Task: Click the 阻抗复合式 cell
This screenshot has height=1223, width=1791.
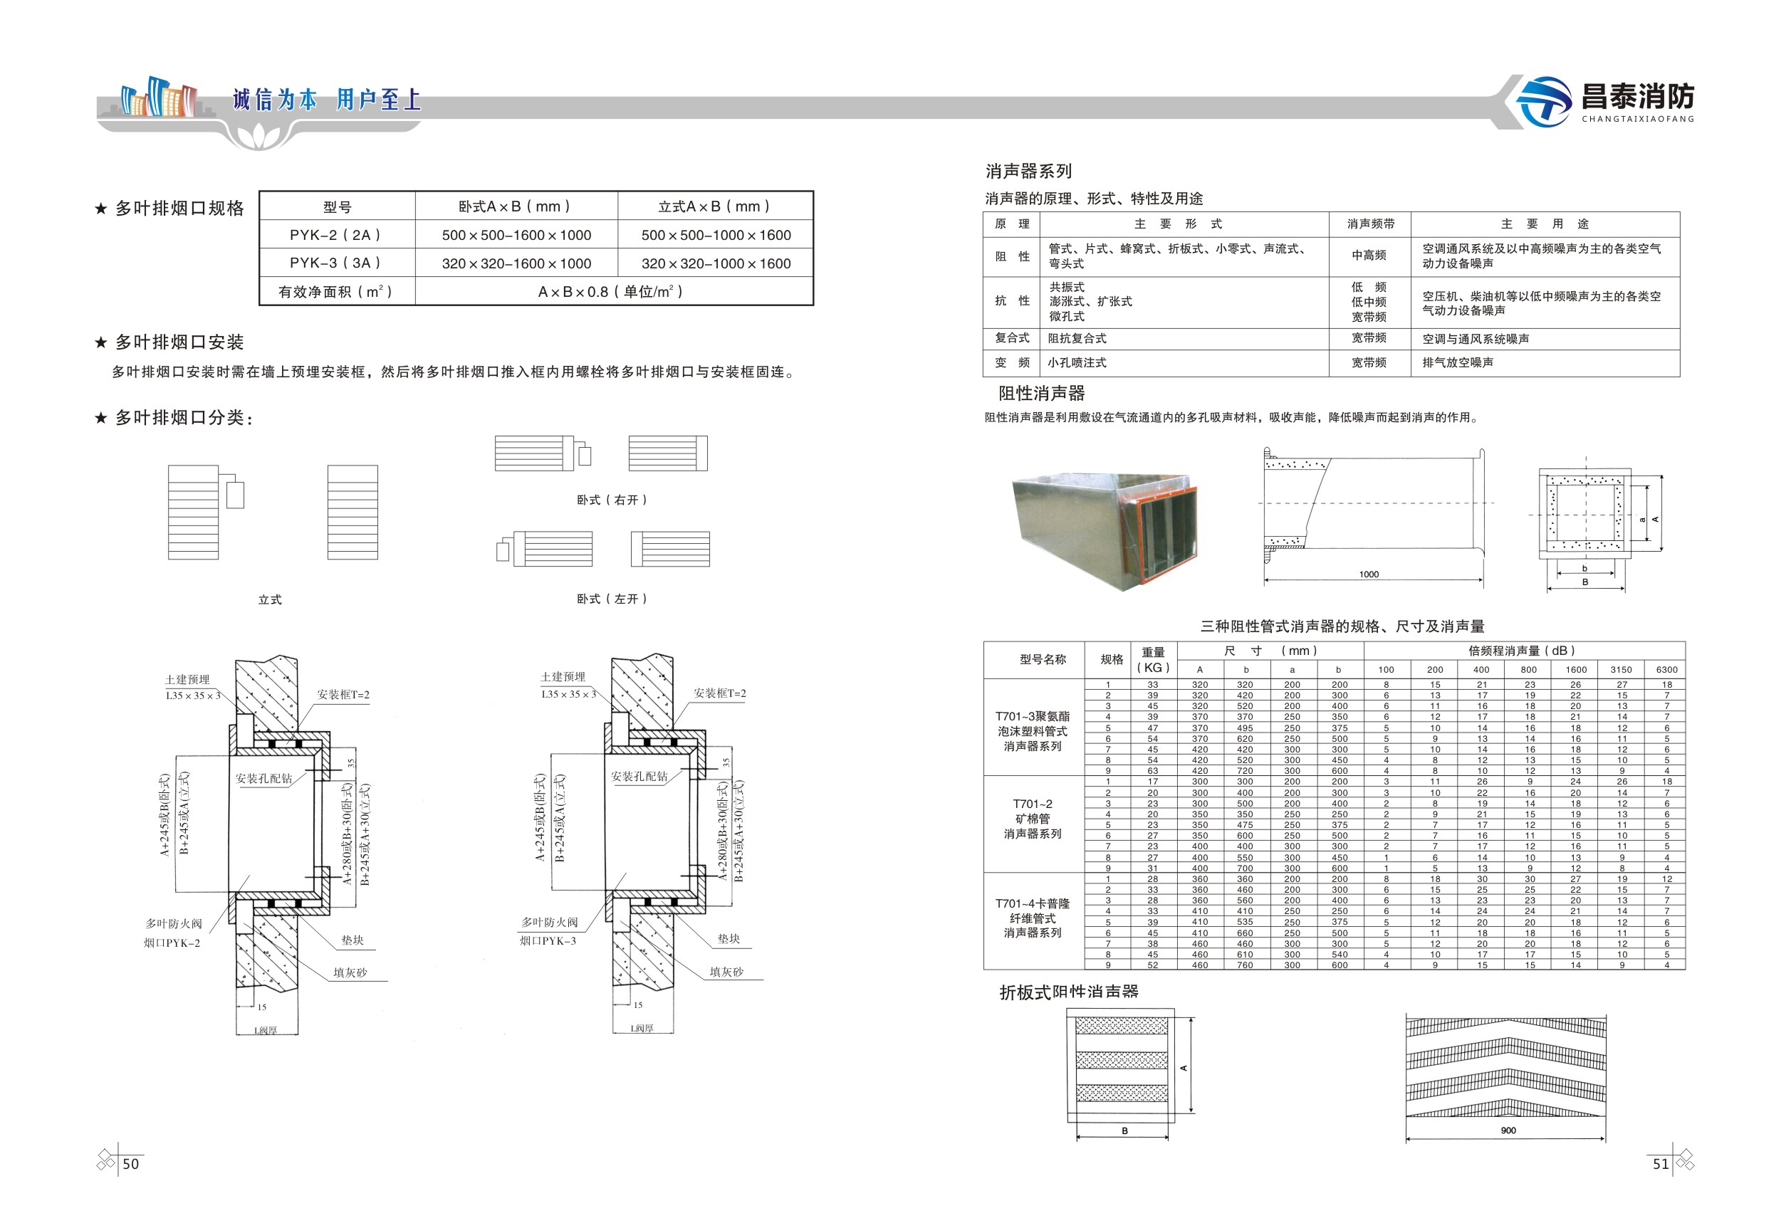Action: pos(1184,338)
